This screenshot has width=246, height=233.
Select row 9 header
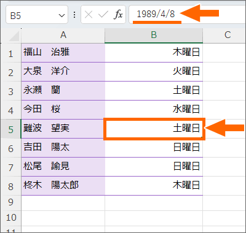pos(10,203)
